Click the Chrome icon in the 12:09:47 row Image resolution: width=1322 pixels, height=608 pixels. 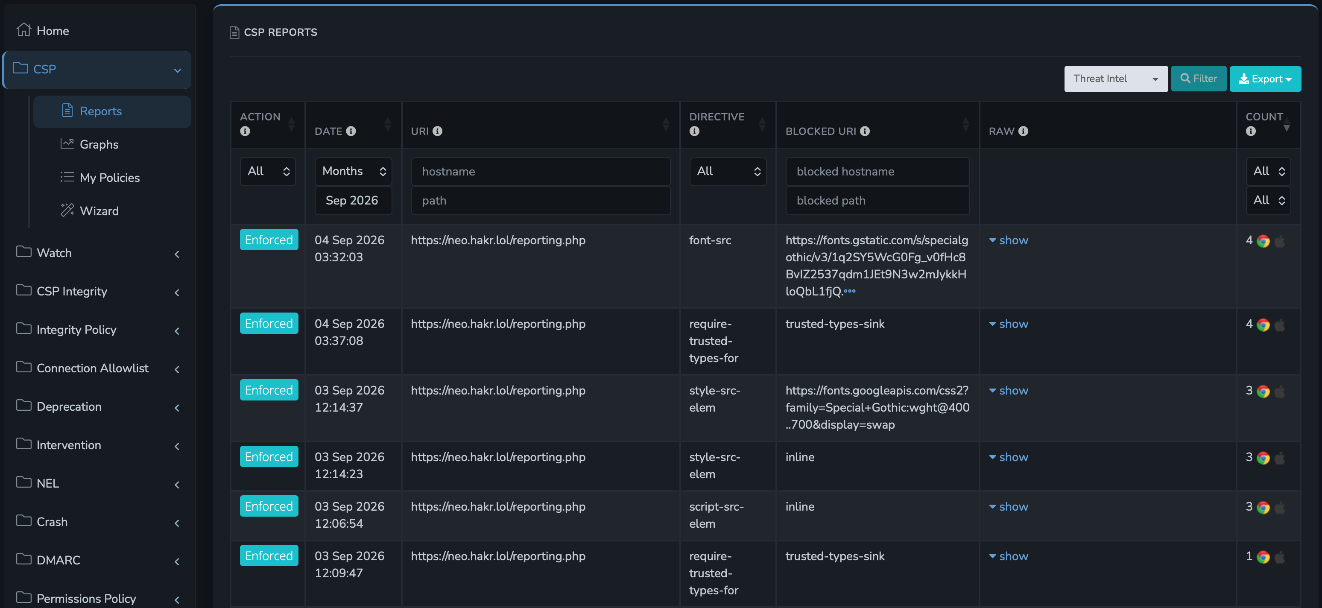click(x=1263, y=557)
